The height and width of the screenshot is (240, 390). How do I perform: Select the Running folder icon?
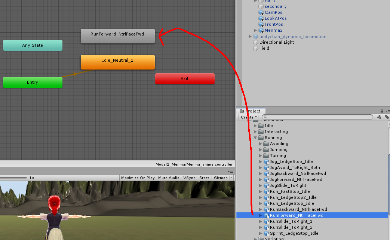pyautogui.click(x=261, y=138)
